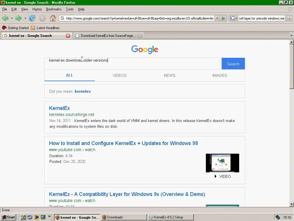Close the Download KernelEx from SourceForge tab

click(140, 36)
